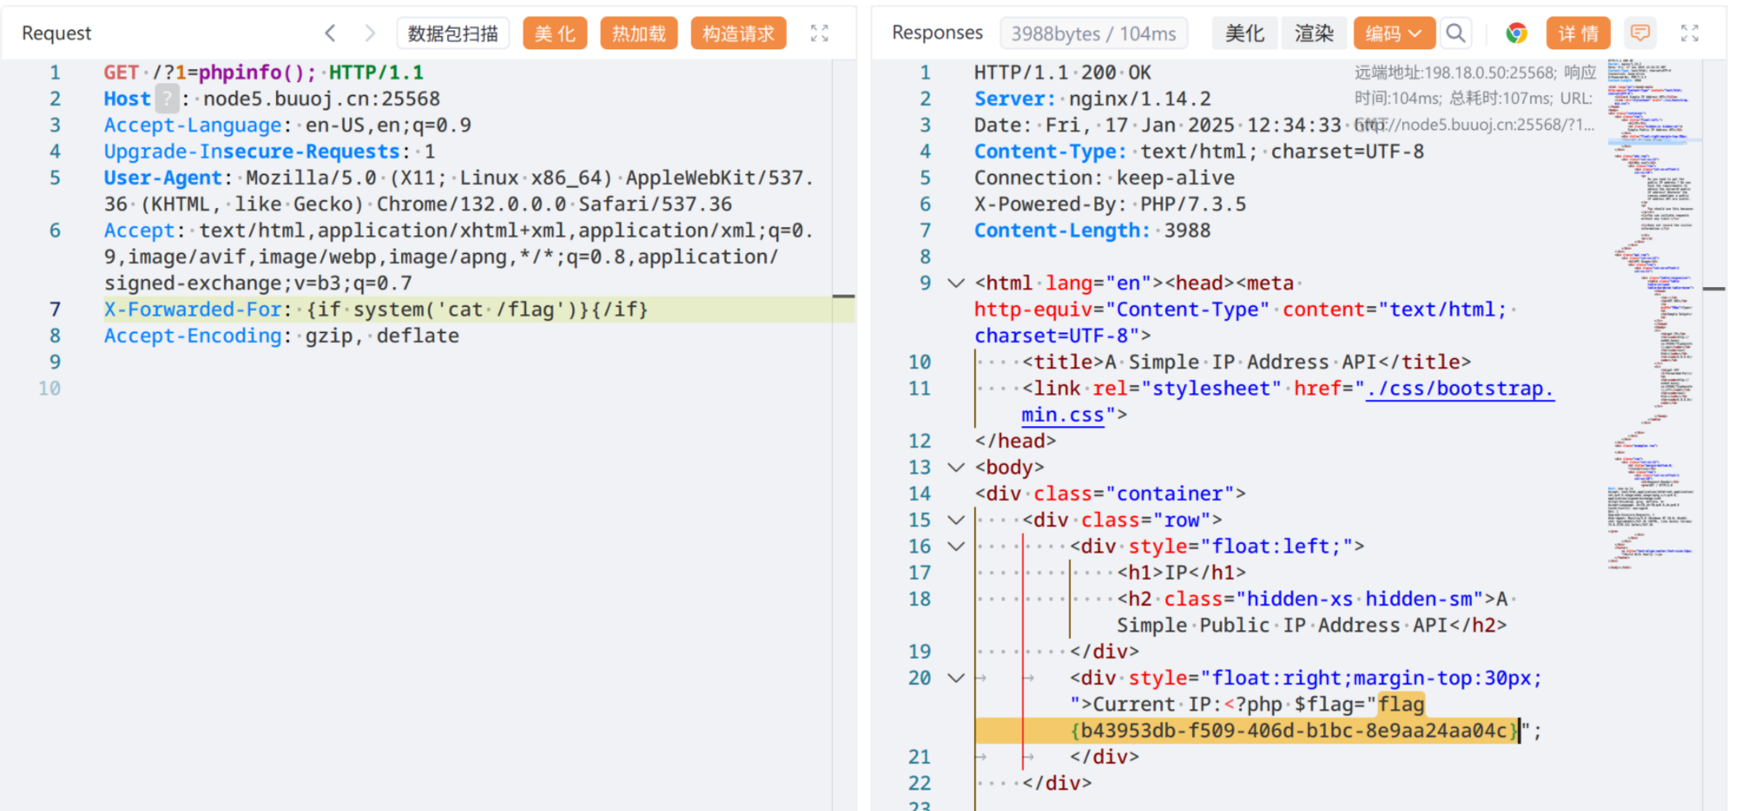The width and height of the screenshot is (1742, 811).
Task: Click the 详情 details button
Action: point(1578,33)
